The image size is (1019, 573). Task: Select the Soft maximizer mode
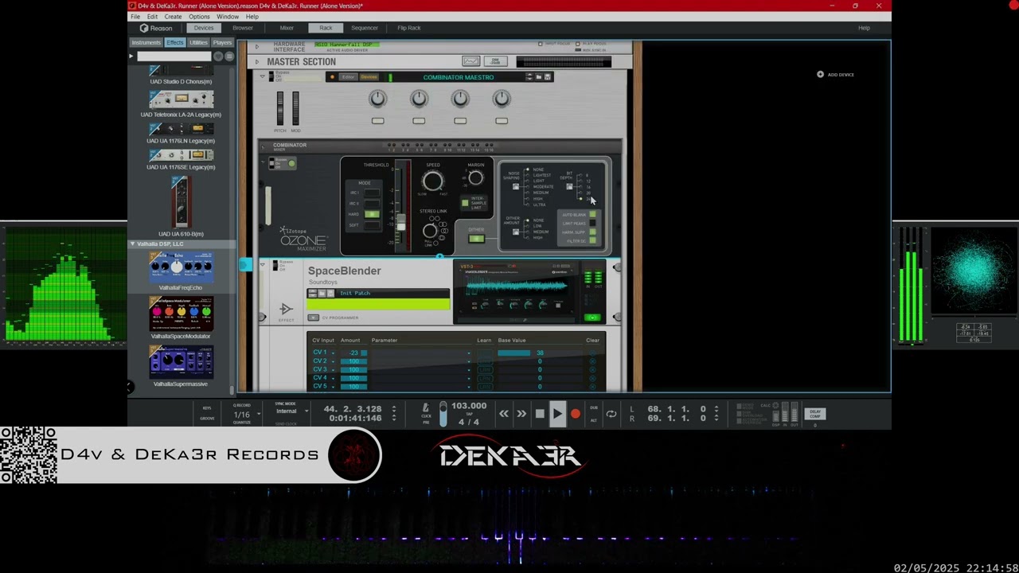tap(372, 225)
